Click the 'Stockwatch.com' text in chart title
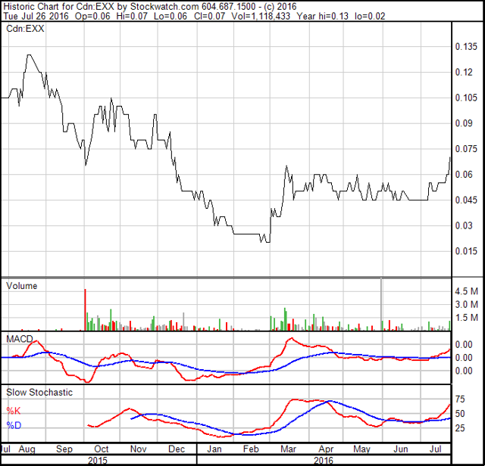 tap(164, 6)
